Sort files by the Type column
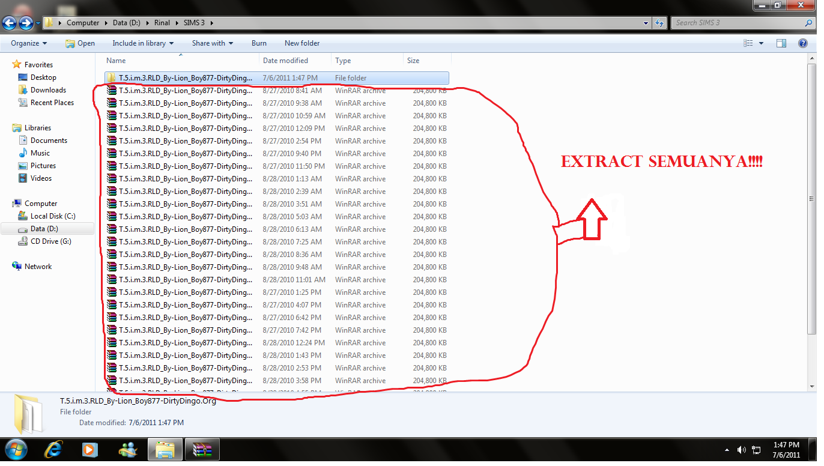824x466 pixels. pyautogui.click(x=367, y=61)
